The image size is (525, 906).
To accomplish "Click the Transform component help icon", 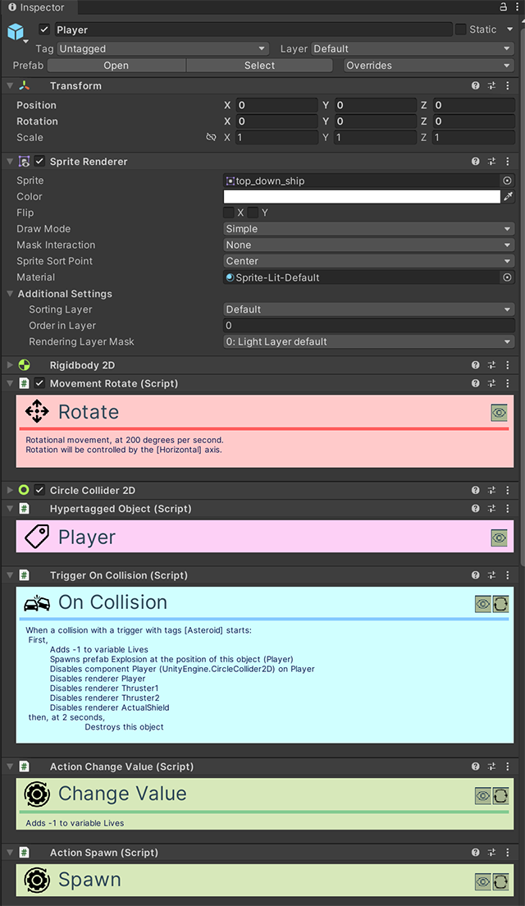I will 476,86.
